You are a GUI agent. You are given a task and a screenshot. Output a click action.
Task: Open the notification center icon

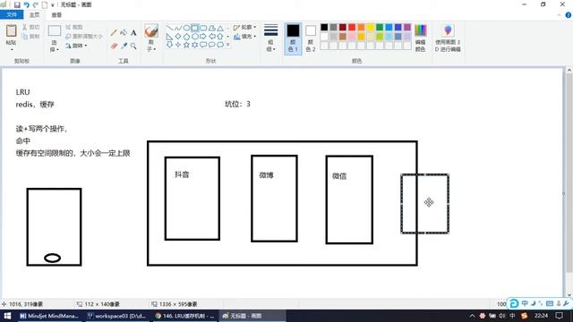pyautogui.click(x=559, y=316)
